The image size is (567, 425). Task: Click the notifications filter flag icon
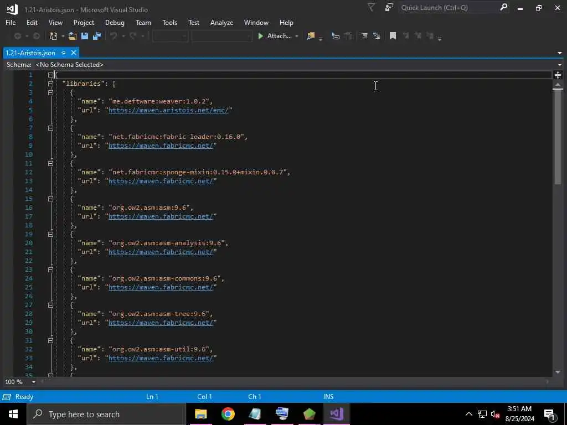[371, 7]
